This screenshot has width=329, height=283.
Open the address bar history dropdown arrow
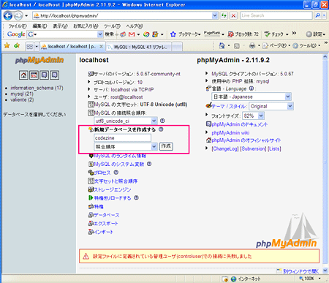point(215,15)
